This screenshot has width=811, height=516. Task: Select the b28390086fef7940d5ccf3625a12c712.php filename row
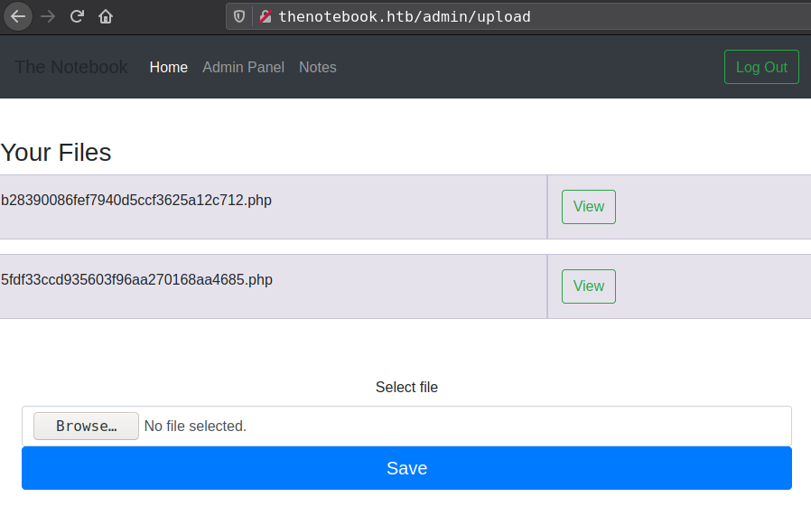(136, 201)
